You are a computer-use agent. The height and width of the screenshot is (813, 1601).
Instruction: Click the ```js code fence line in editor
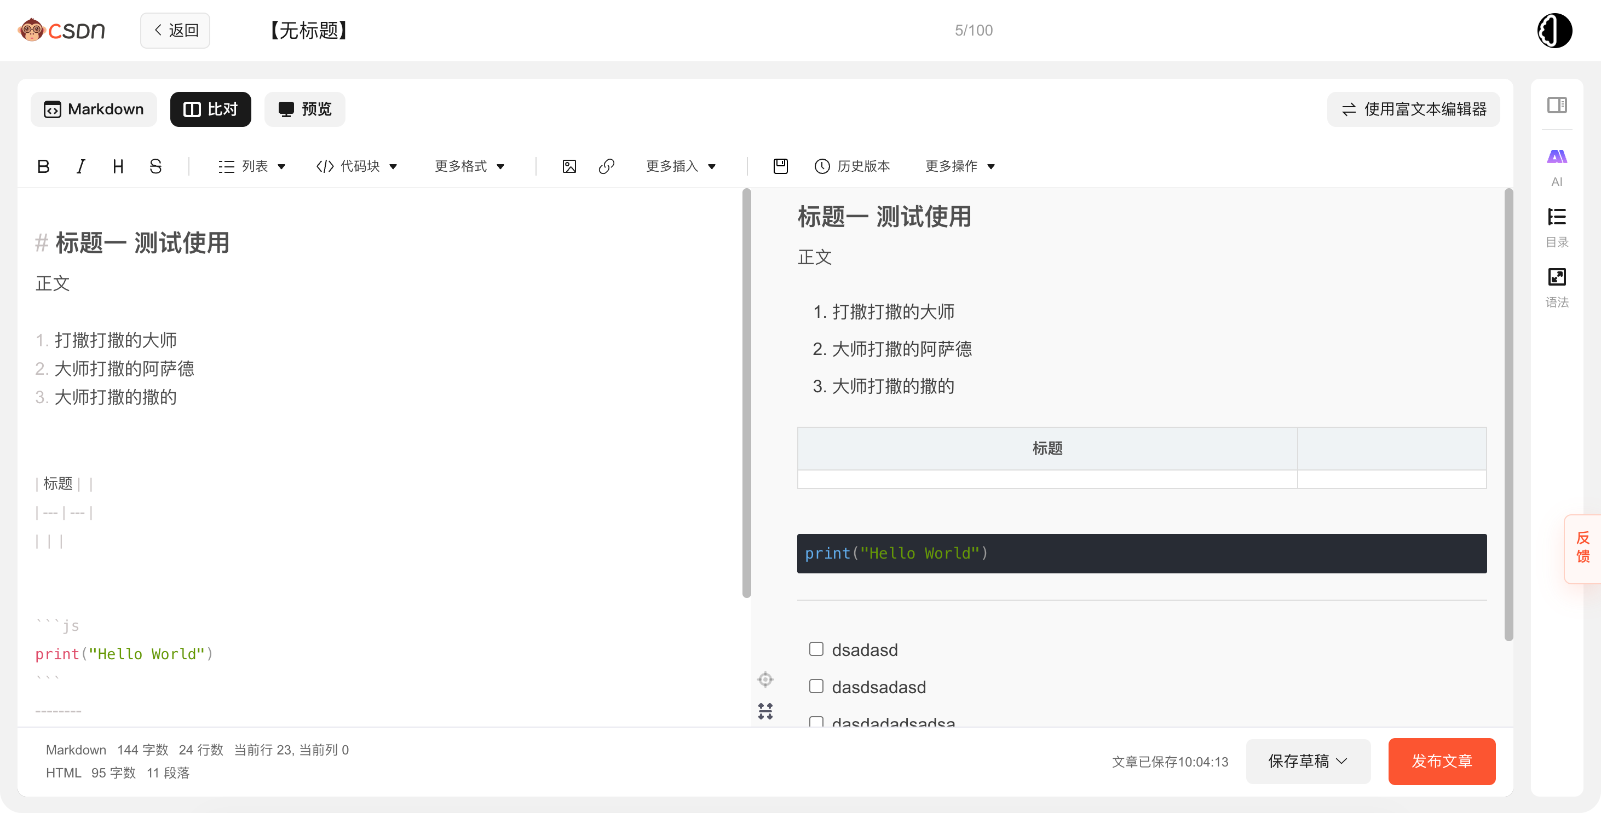click(57, 625)
